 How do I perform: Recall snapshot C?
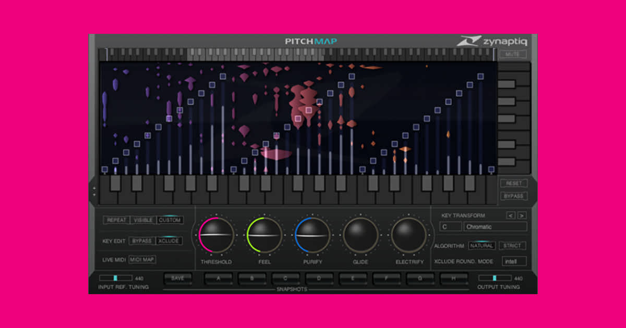(x=285, y=279)
